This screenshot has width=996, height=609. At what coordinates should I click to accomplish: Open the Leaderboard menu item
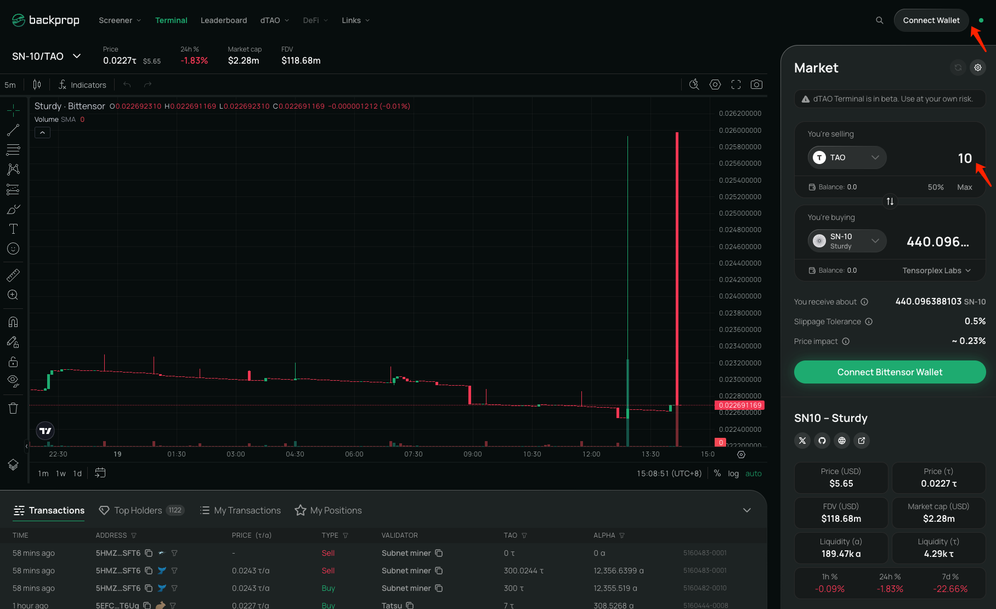pos(224,20)
